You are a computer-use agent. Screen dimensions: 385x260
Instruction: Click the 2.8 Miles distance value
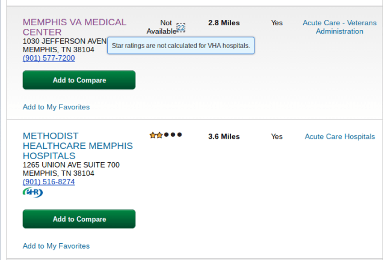[224, 23]
